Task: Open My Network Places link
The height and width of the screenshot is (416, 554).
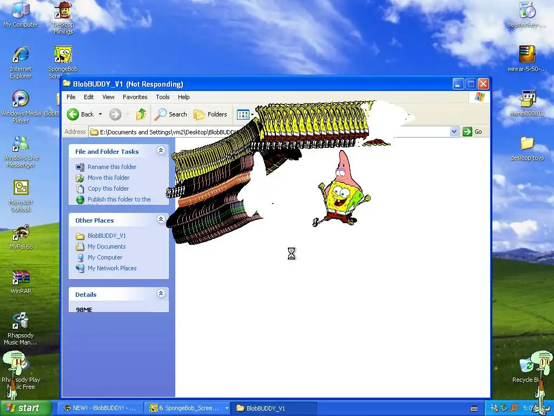Action: pyautogui.click(x=112, y=268)
